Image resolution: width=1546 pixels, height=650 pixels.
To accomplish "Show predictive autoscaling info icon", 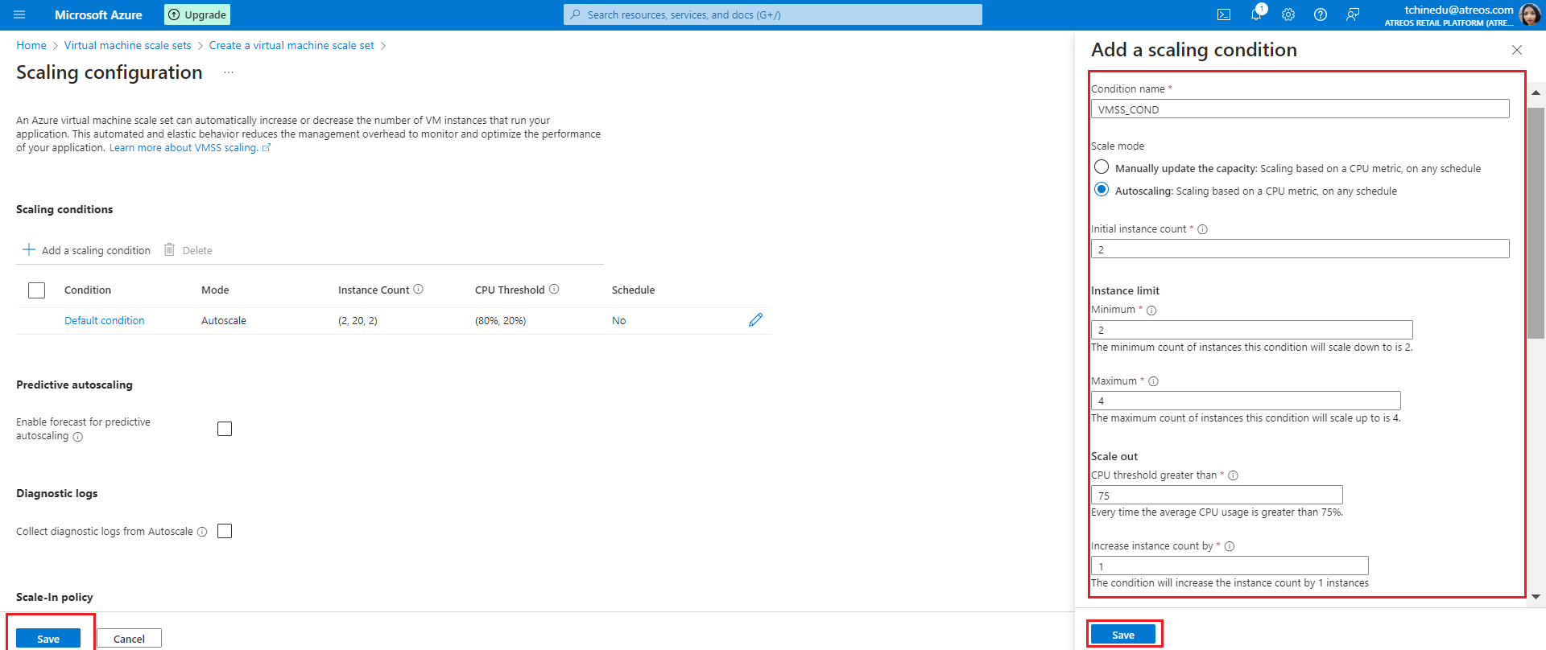I will pos(78,437).
